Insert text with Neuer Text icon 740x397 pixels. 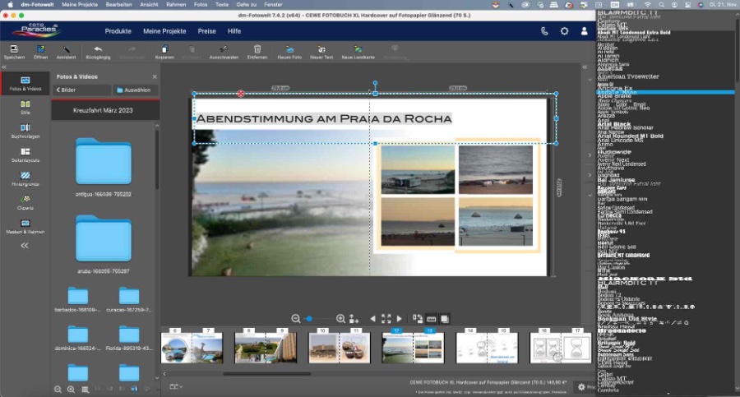pyautogui.click(x=321, y=49)
